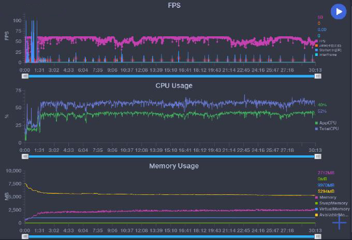Toggle the Jank series in FPS legend
This screenshot has height=240, width=352.
coord(328,46)
